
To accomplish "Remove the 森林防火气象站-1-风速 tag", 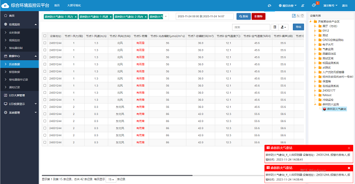I will tap(110, 17).
